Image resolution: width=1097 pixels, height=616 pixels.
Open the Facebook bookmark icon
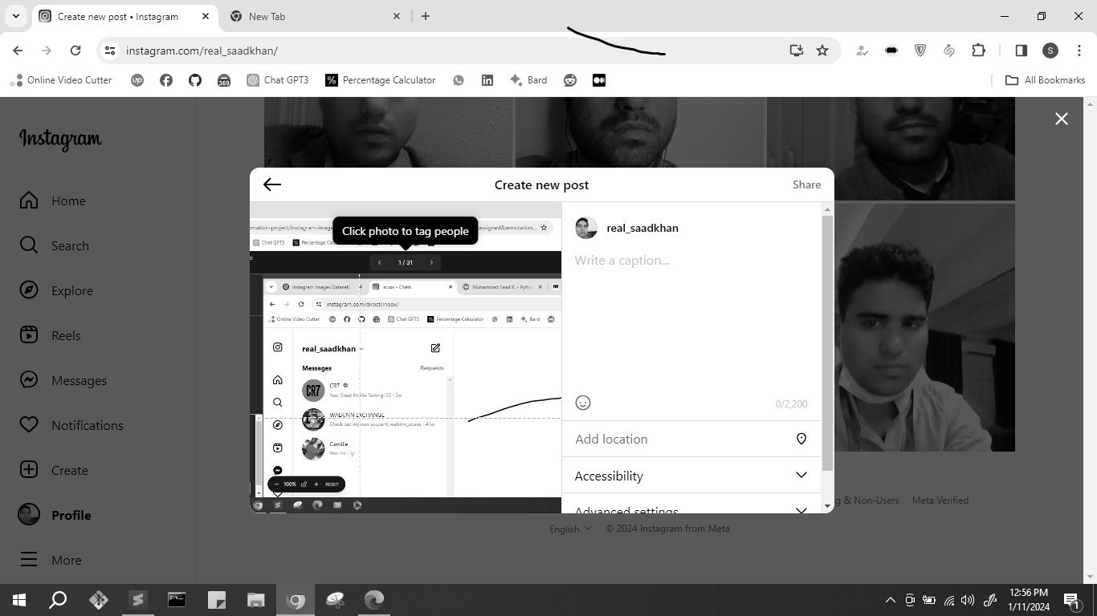[166, 80]
